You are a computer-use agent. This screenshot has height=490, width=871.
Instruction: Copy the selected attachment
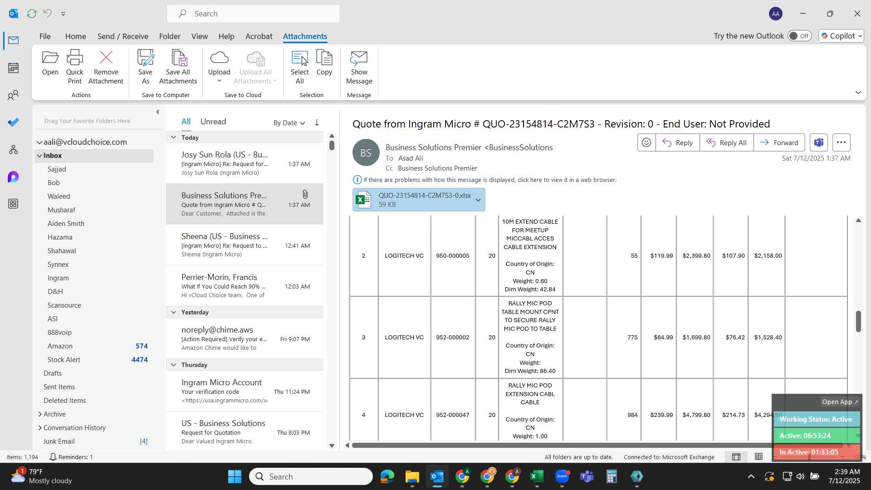(x=324, y=64)
